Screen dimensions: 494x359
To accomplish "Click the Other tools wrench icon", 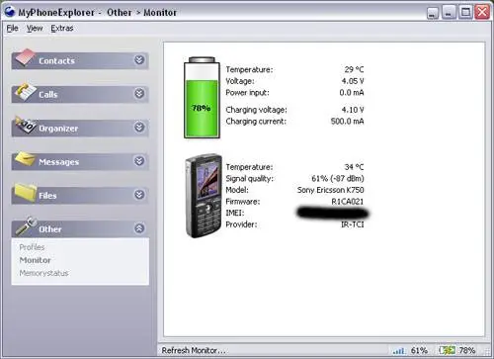I will click(x=26, y=225).
